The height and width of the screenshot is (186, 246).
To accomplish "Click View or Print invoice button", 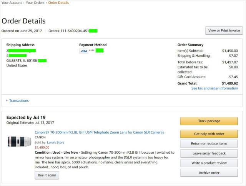I will coord(224,31).
